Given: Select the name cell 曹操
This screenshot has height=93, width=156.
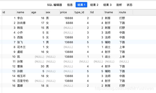Looking at the screenshot, I should pyautogui.click(x=20, y=66).
